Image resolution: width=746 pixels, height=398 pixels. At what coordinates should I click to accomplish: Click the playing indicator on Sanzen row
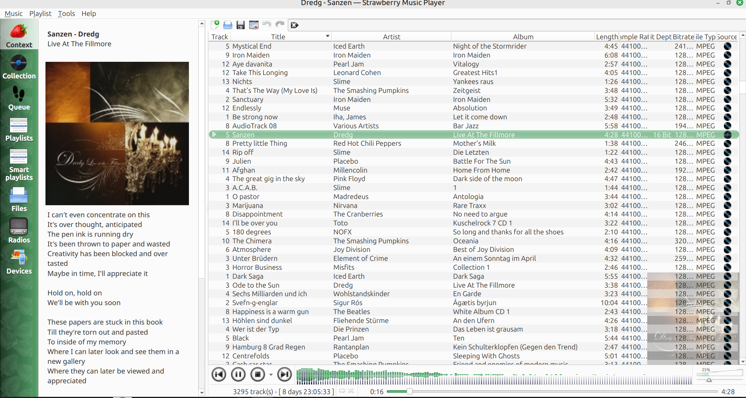[214, 134]
